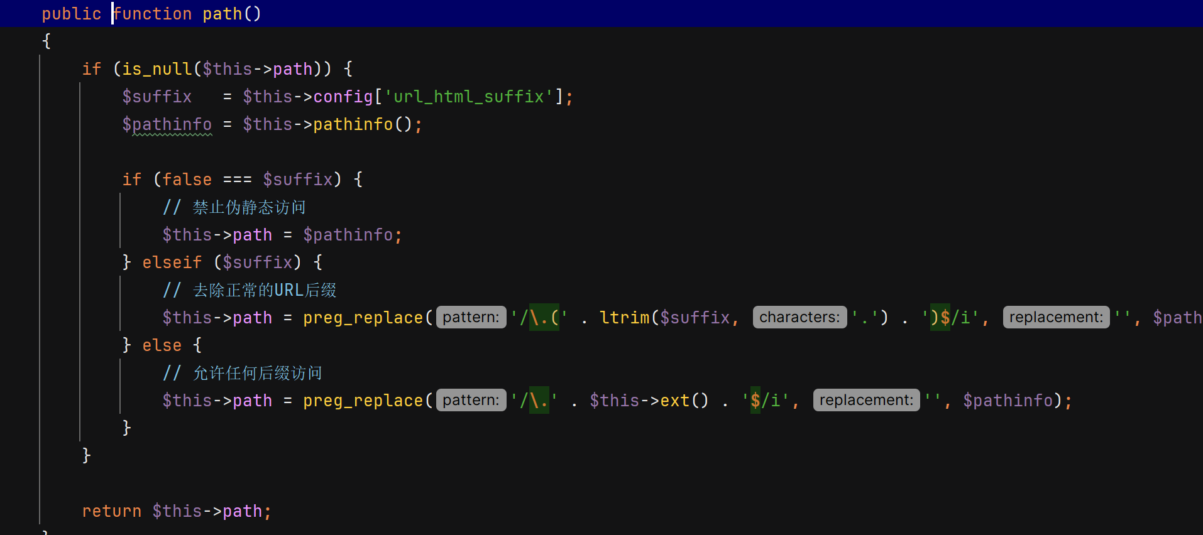The image size is (1203, 535).
Task: Click the comment "禁止伪静态访问"
Action: (x=249, y=207)
